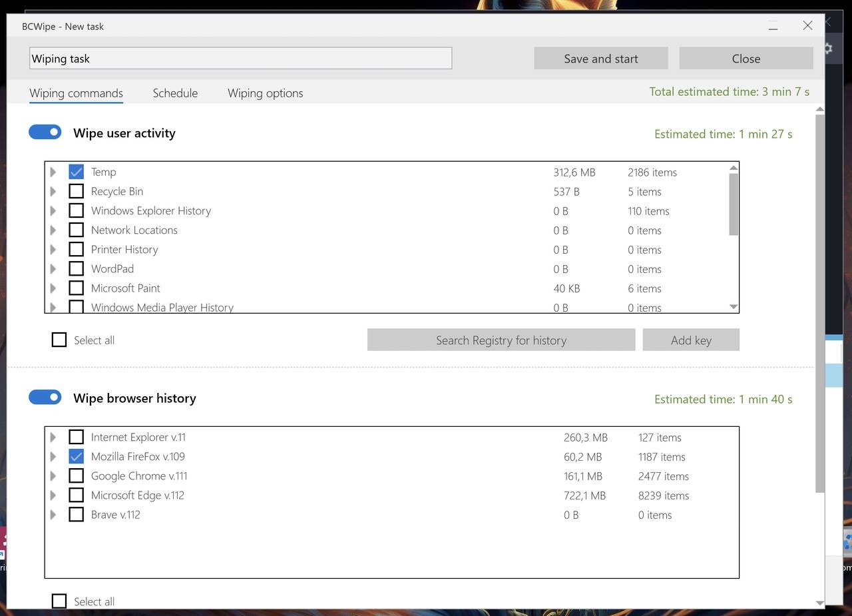This screenshot has height=616, width=852.
Task: Click the Total estimated time: 3 min 7 s text
Action: coord(730,92)
